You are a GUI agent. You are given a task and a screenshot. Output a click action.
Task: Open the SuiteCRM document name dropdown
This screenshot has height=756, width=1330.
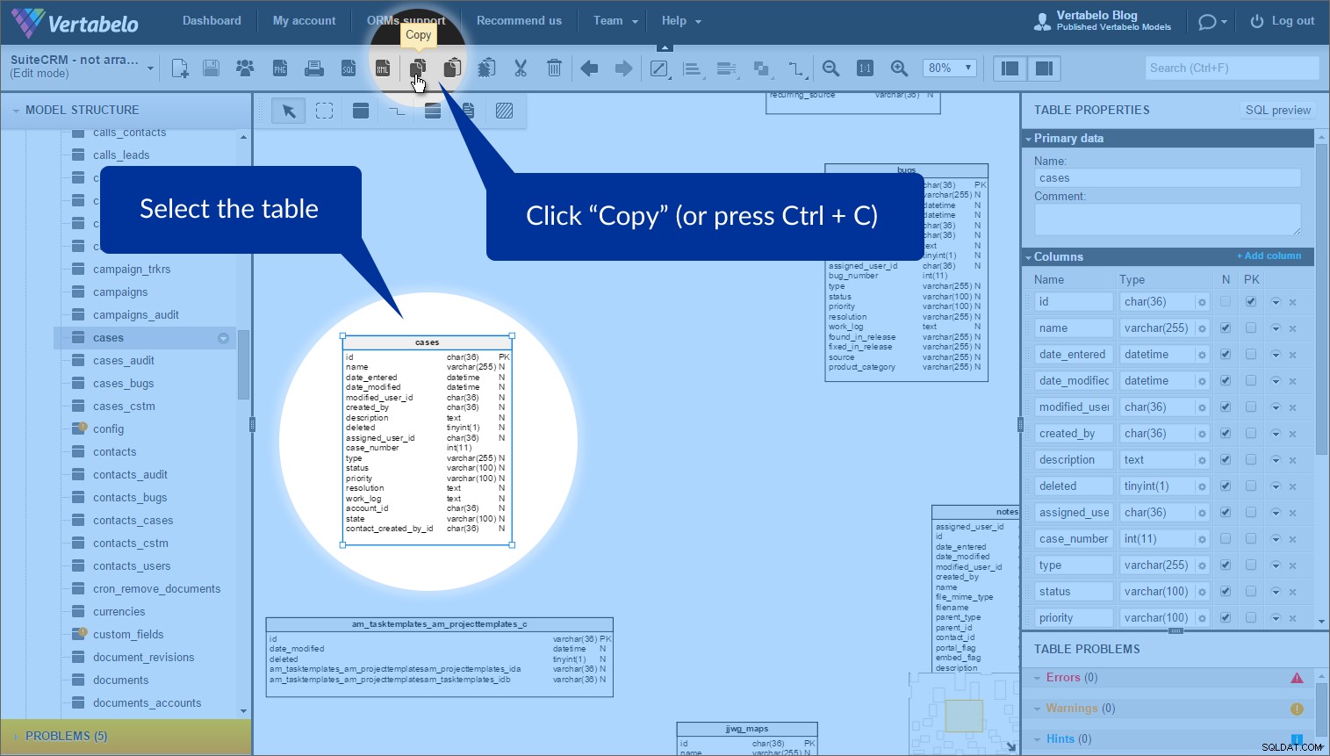[151, 68]
